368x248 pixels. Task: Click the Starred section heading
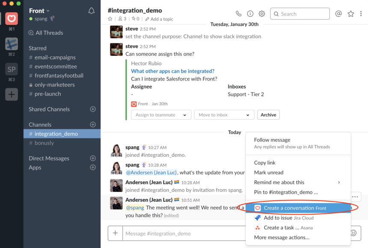point(38,48)
